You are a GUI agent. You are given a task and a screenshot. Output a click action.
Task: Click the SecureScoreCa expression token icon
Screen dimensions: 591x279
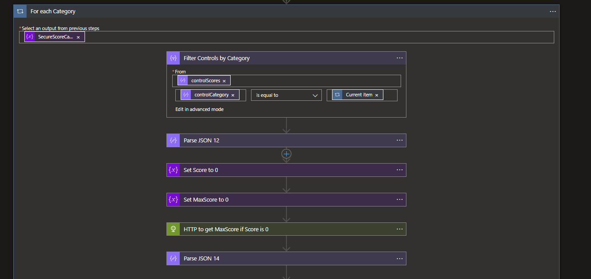(30, 36)
